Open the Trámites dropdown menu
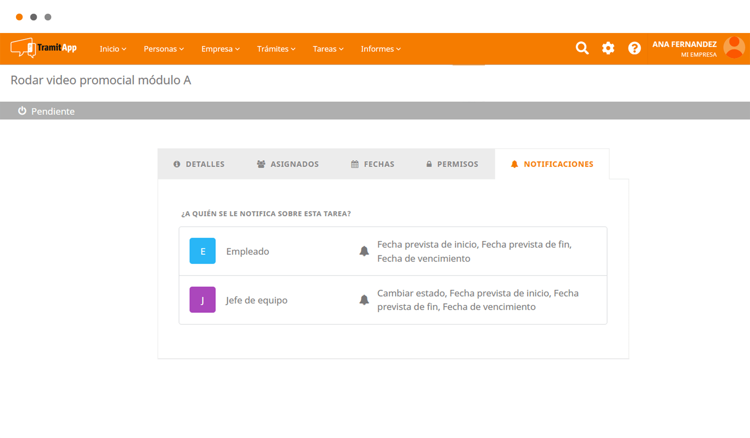The image size is (750, 438). 276,49
